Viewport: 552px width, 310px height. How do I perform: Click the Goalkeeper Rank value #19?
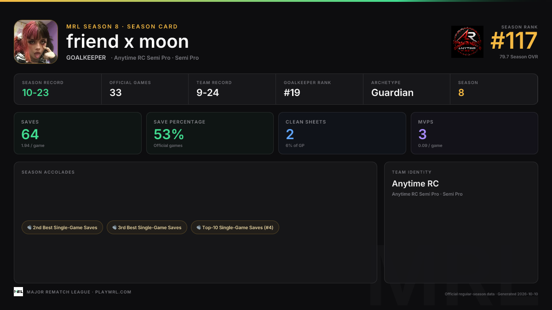(x=292, y=92)
